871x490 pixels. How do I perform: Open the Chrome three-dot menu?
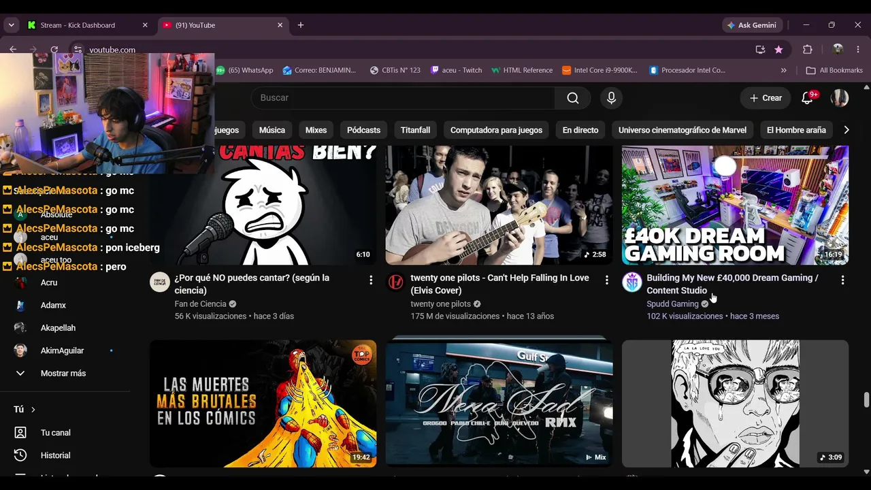tap(858, 50)
